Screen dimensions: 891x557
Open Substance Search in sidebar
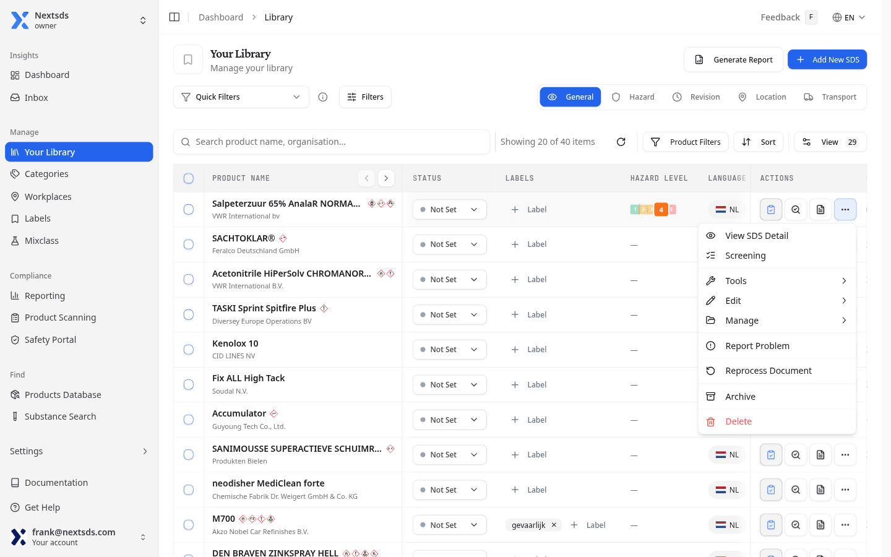coord(79,417)
